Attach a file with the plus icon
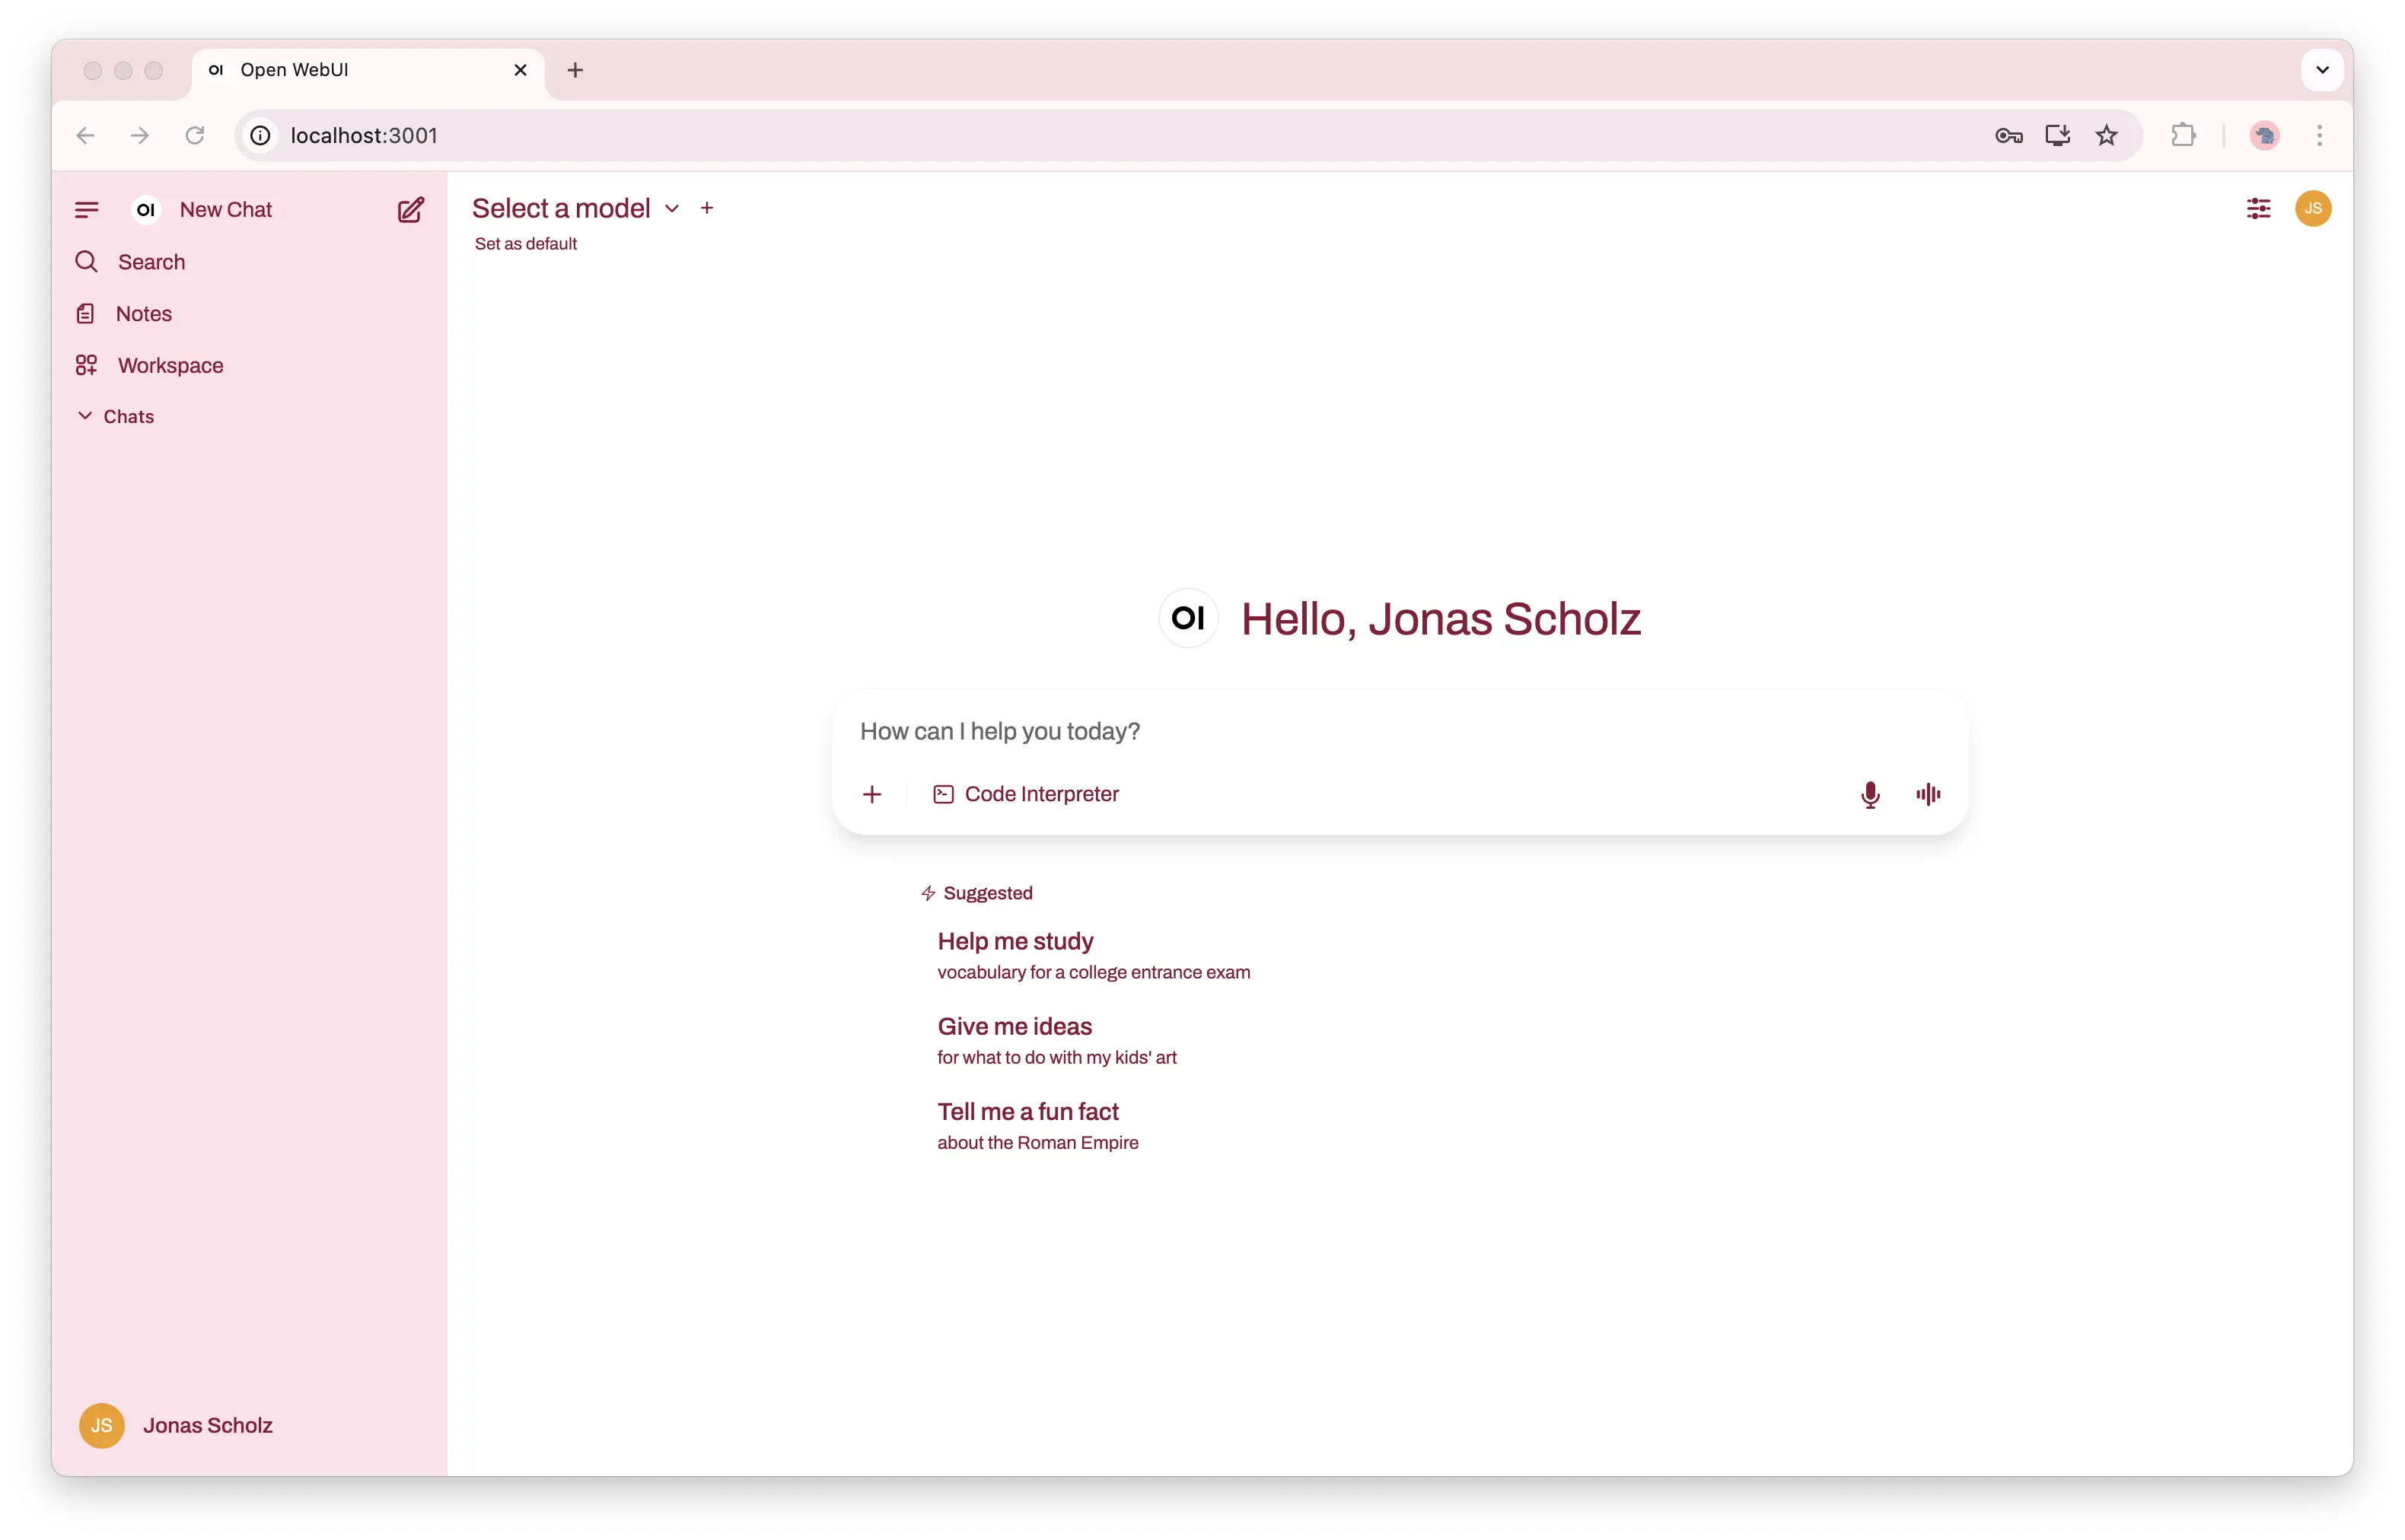Image resolution: width=2405 pixels, height=1540 pixels. (872, 794)
